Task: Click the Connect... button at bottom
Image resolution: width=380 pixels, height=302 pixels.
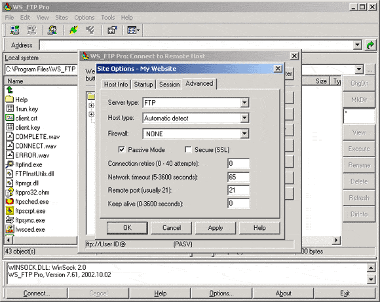Action: pos(37,293)
